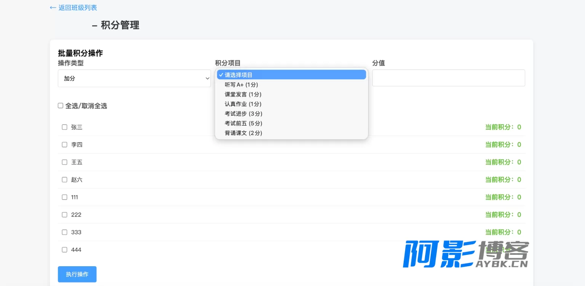The image size is (585, 286).
Task: Check the box for student 444
Action: pyautogui.click(x=64, y=250)
